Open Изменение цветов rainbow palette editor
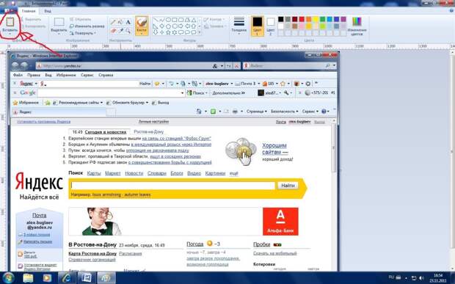 [357, 26]
